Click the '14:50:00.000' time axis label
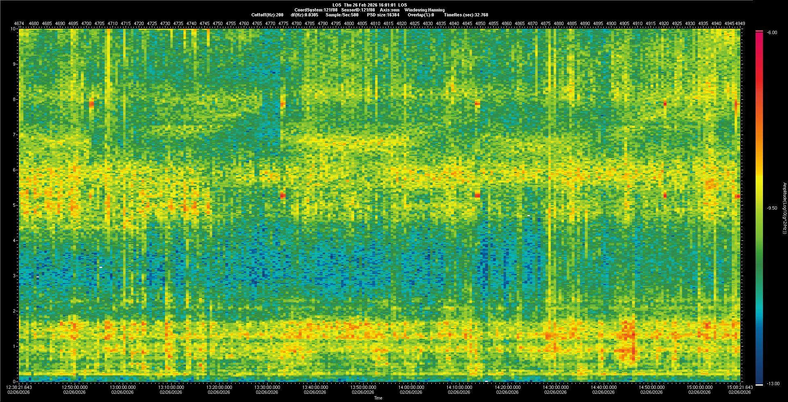The image size is (788, 402). tap(651, 387)
